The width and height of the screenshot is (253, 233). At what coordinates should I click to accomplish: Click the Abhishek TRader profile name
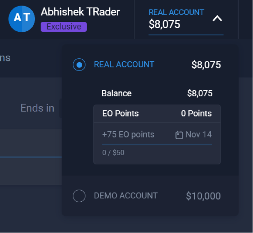80,12
